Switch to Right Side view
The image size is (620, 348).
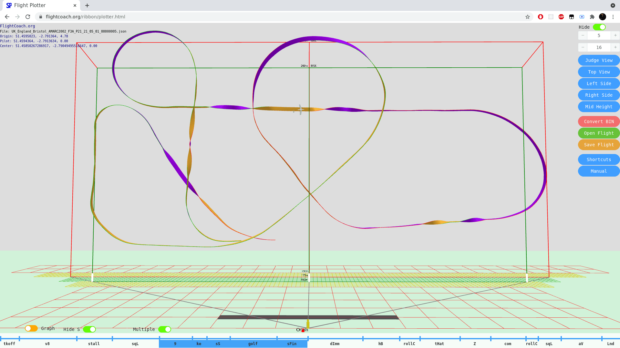click(599, 95)
